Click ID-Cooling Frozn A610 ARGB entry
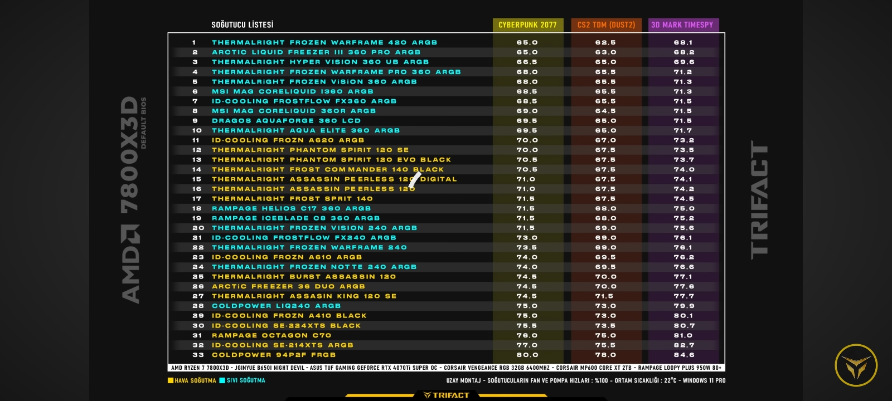Image resolution: width=892 pixels, height=401 pixels. coord(287,257)
